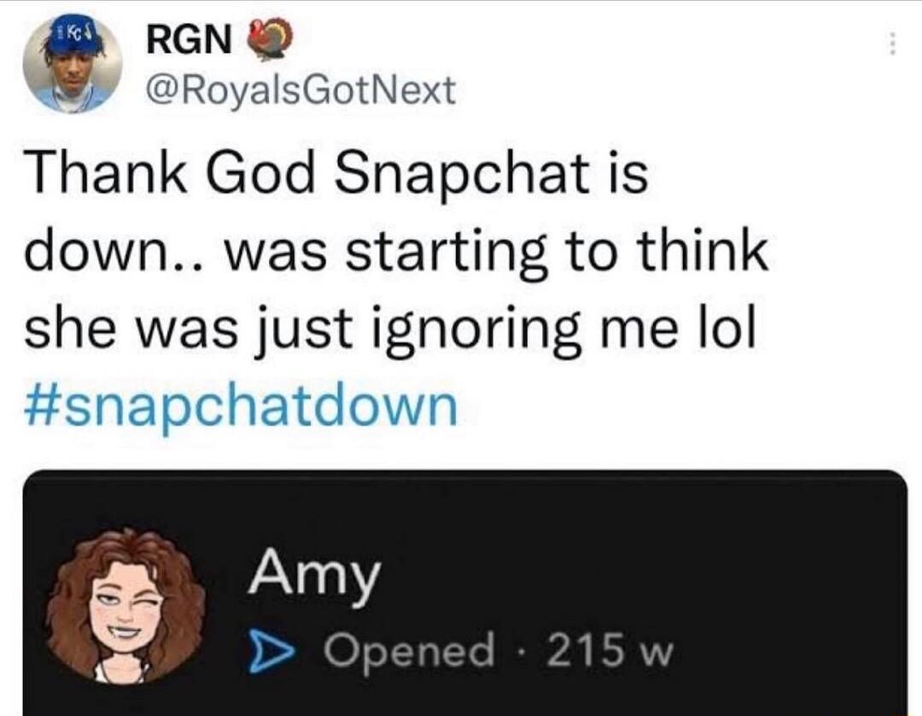Open the winking face on Amy's Bitmoji
The image size is (922, 716).
pos(143,602)
